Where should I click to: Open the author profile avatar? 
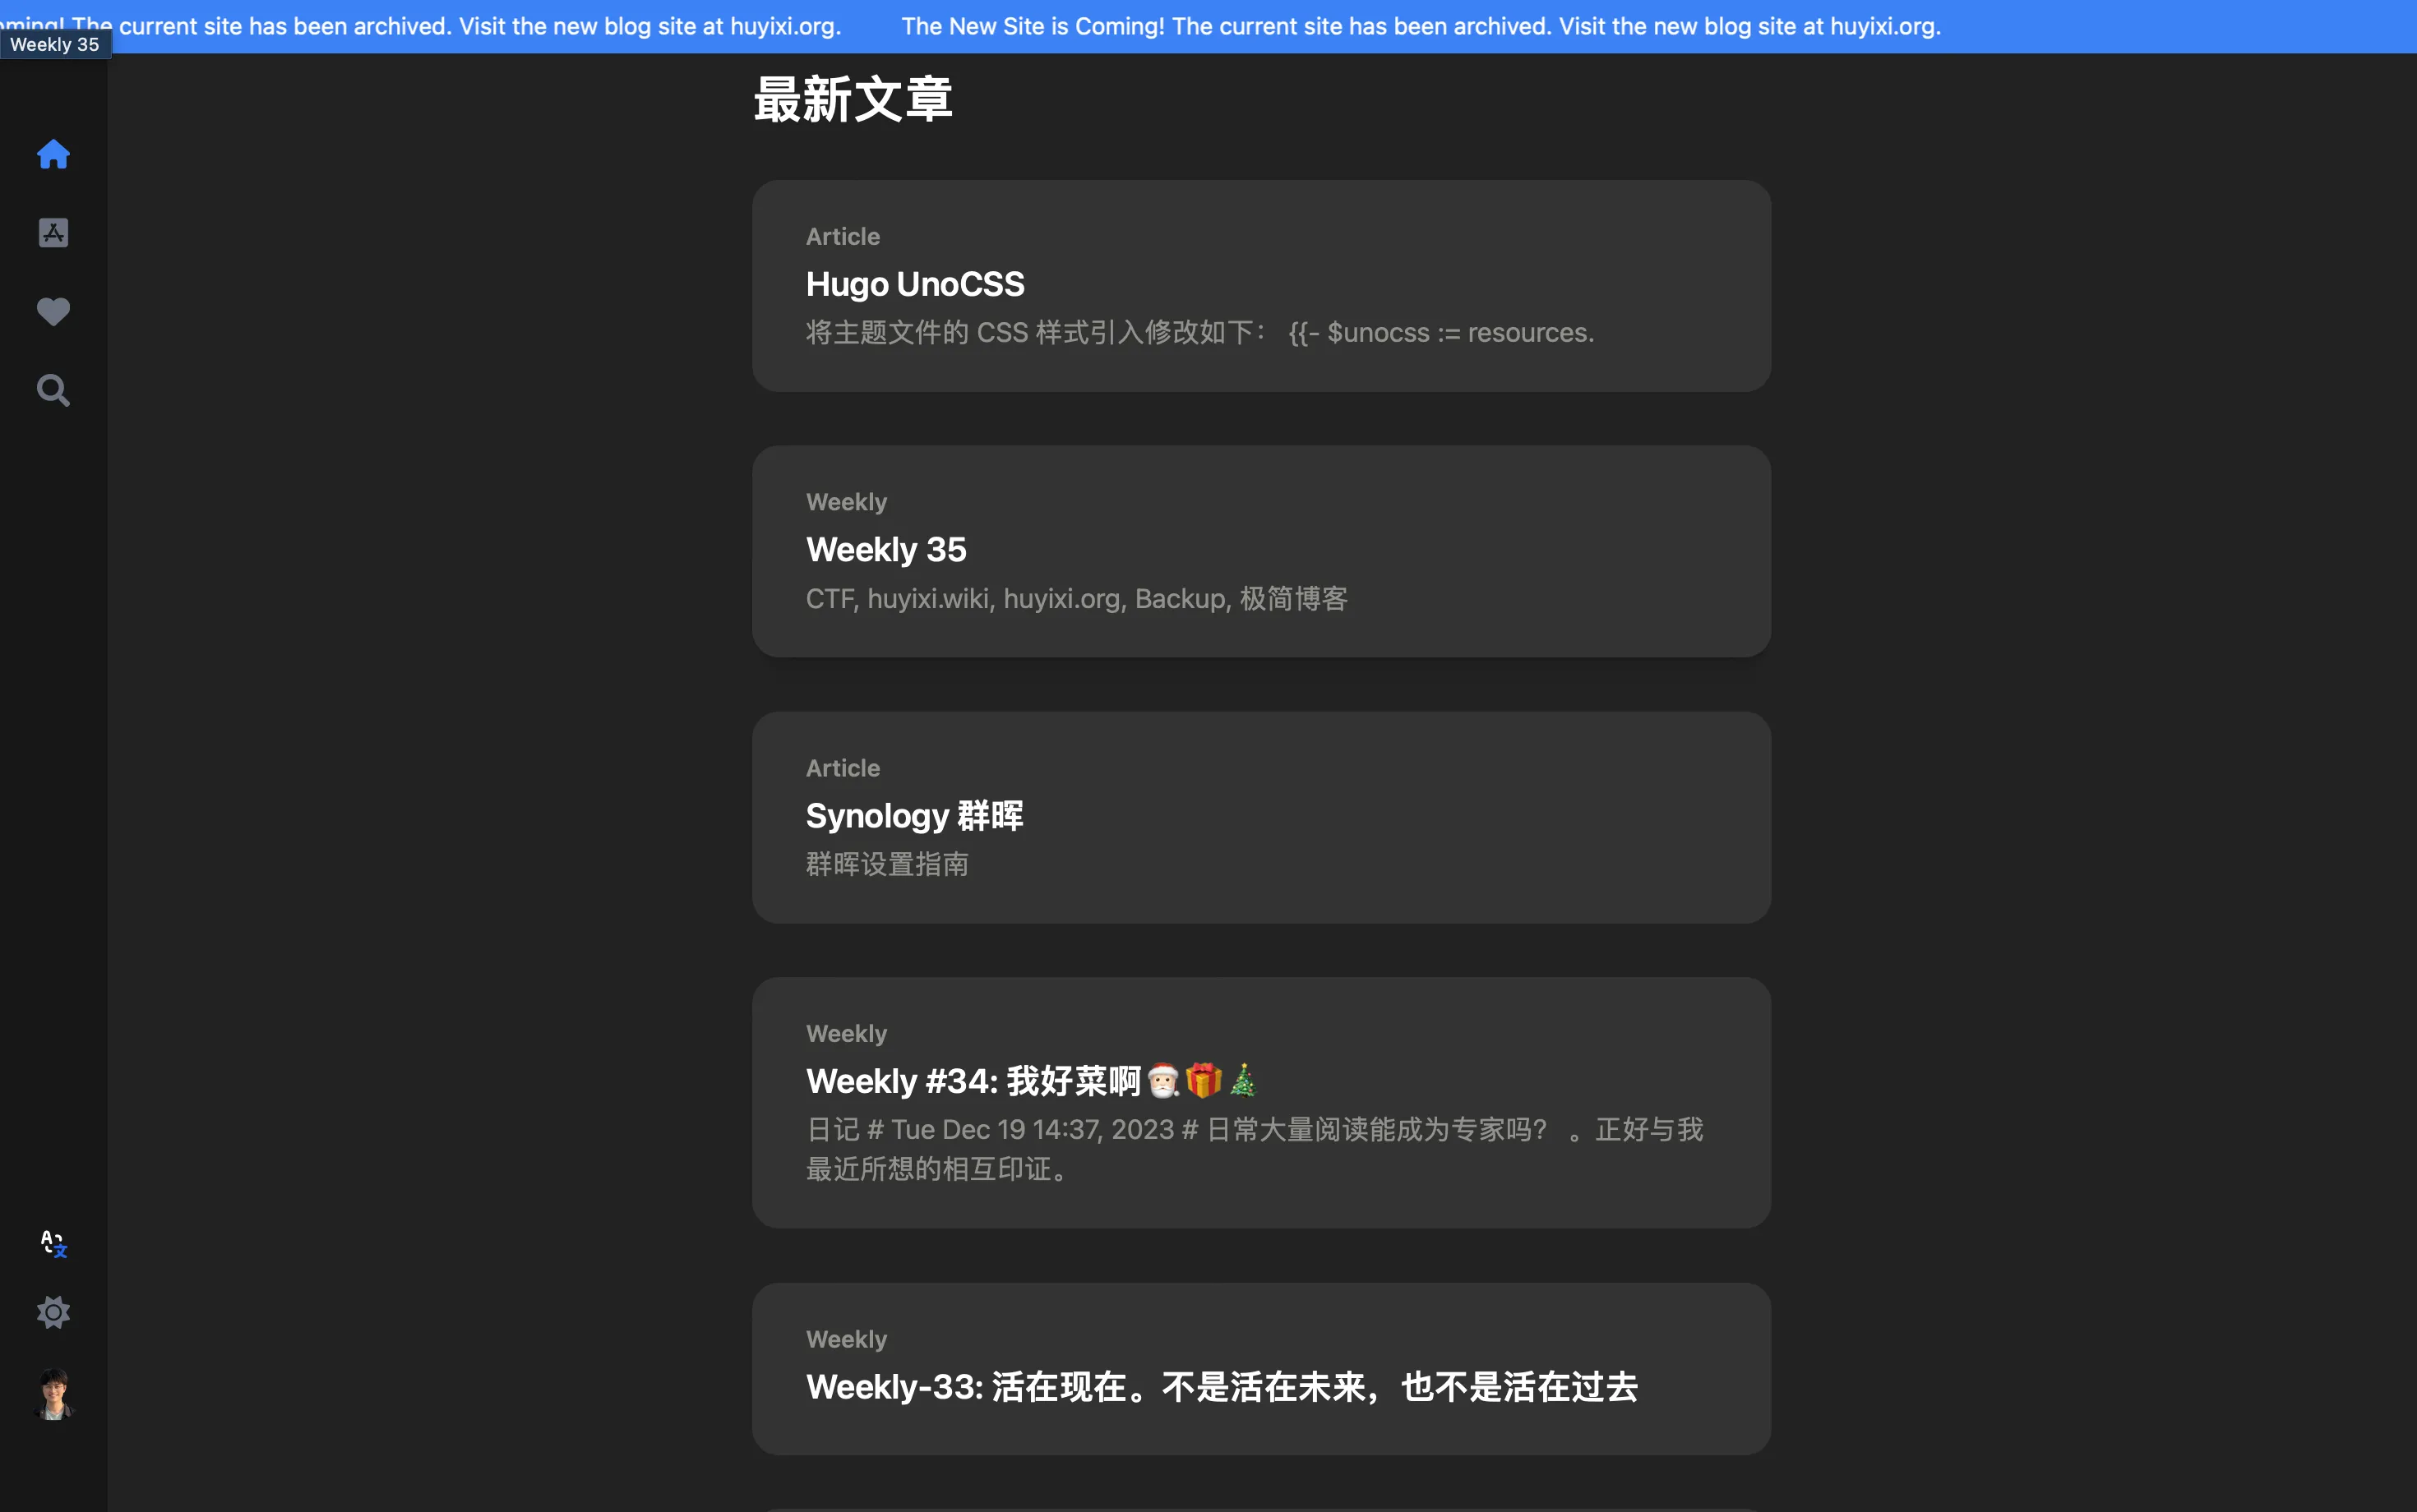coord(53,1393)
